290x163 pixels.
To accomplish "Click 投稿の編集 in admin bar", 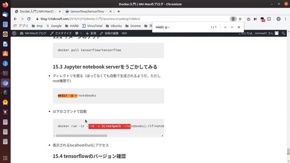I will coord(109,33).
